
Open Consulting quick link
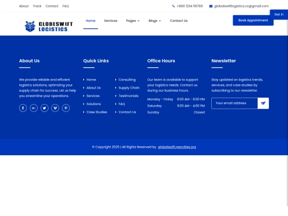pos(127,79)
